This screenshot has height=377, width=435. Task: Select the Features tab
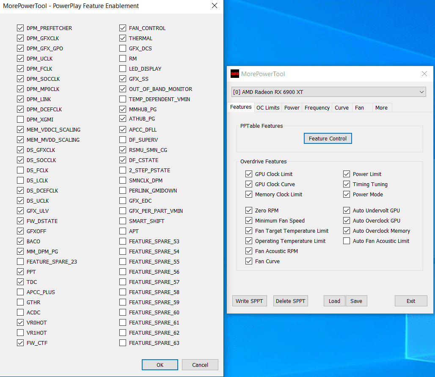240,107
